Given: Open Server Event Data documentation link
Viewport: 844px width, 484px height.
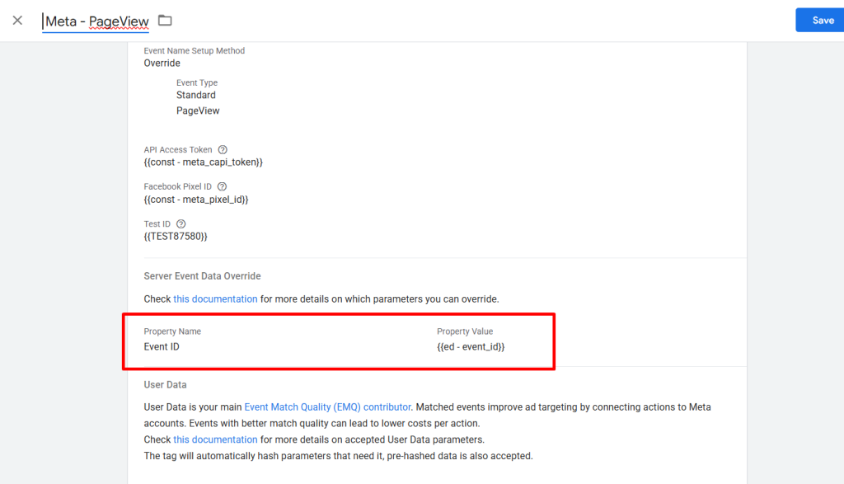Looking at the screenshot, I should tap(215, 298).
